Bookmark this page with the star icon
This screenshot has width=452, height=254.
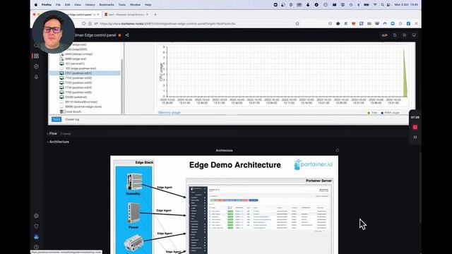point(297,23)
